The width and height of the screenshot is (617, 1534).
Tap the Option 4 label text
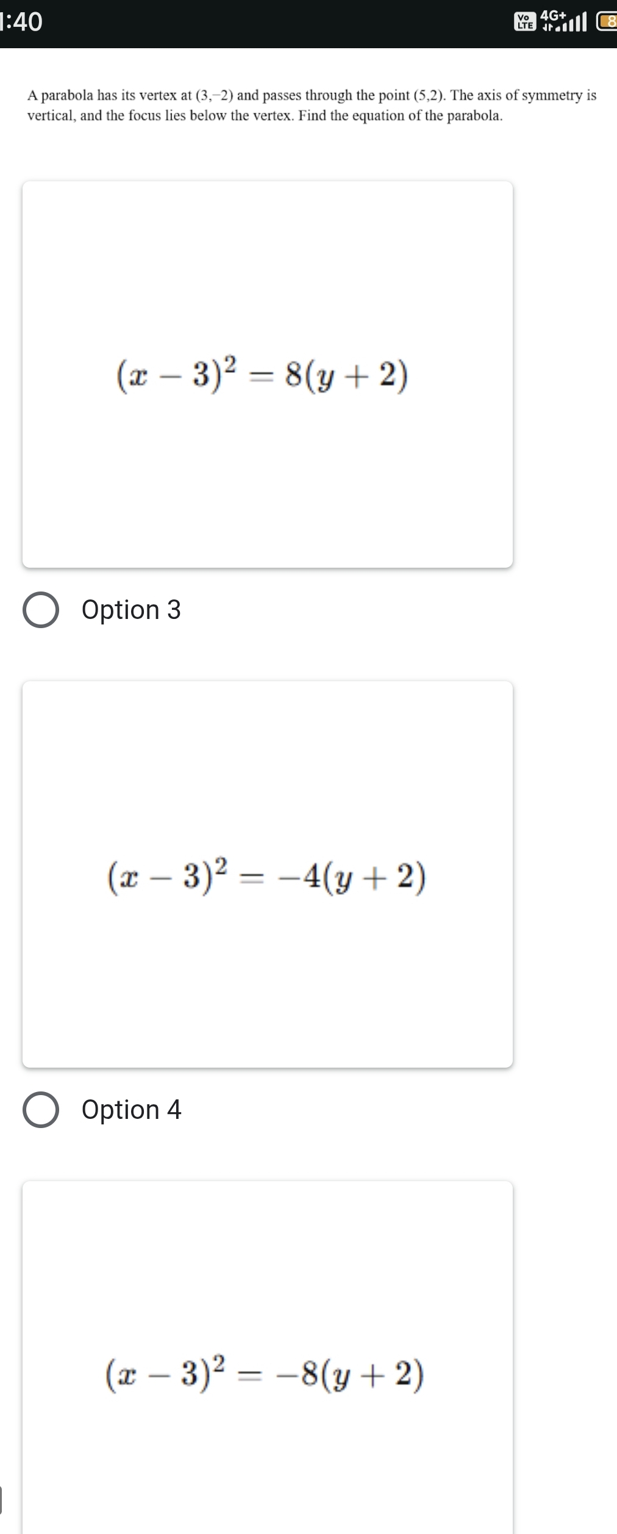132,1110
